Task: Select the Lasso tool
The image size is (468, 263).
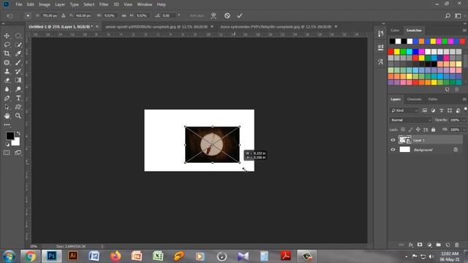Action: pyautogui.click(x=7, y=45)
